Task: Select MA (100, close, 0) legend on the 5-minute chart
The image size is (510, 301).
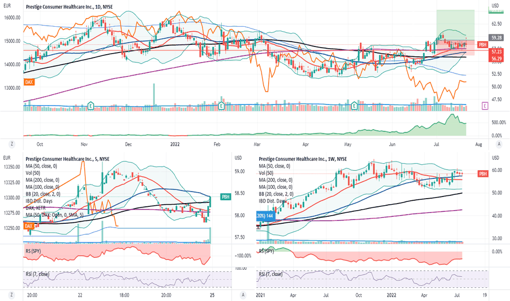Action: click(43, 187)
